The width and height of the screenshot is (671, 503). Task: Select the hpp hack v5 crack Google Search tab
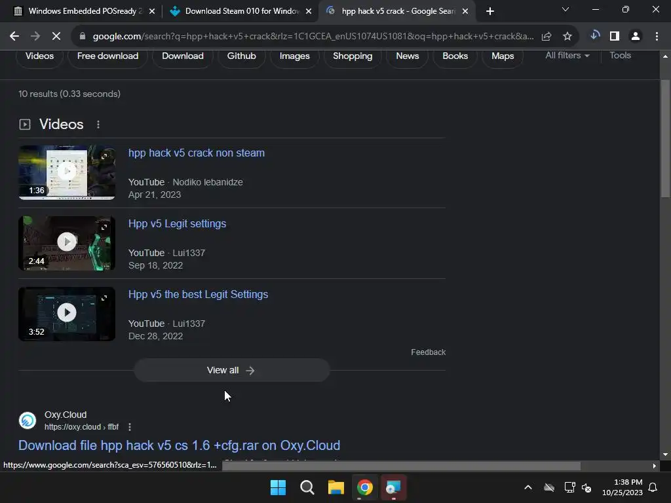(398, 11)
